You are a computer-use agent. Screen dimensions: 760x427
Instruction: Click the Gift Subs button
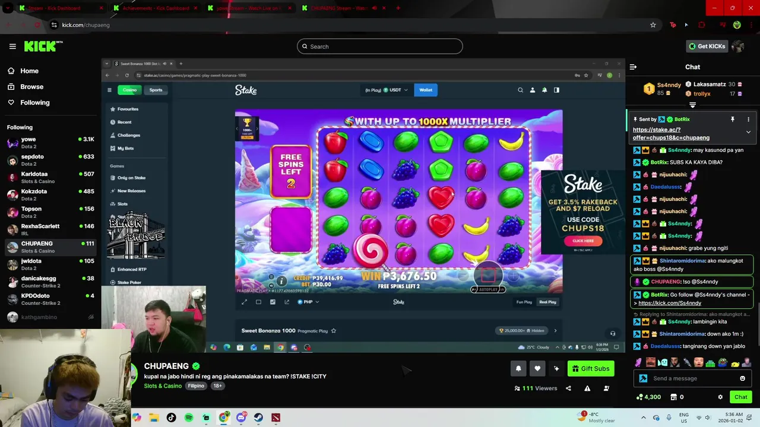click(x=591, y=368)
